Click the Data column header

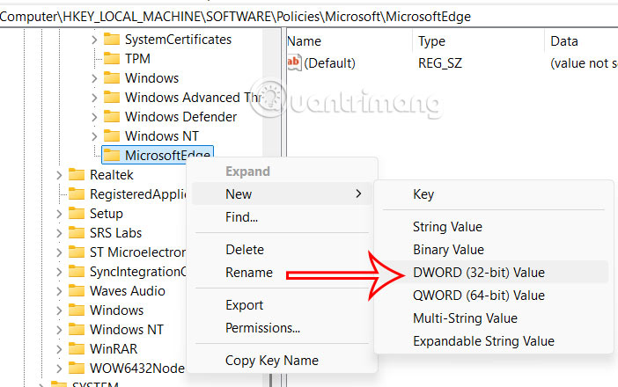click(581, 41)
